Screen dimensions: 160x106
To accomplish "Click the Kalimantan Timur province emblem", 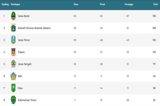I will (13, 100).
